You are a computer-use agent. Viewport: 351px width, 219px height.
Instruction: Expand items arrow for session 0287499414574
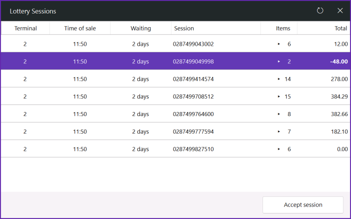click(x=279, y=79)
